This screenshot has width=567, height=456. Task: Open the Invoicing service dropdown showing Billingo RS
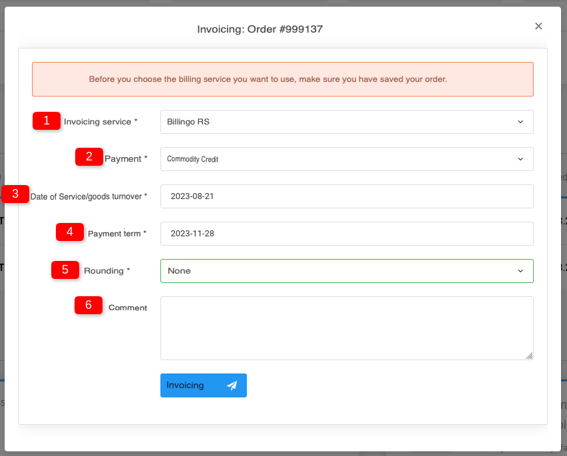[346, 122]
